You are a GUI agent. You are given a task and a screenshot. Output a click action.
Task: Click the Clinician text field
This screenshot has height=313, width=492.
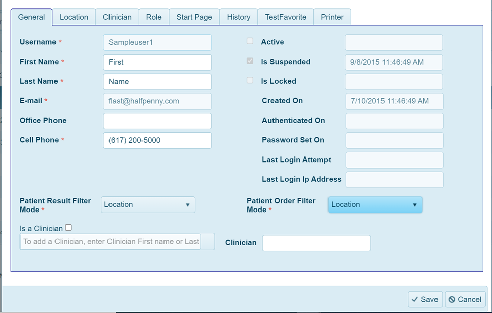tap(316, 243)
